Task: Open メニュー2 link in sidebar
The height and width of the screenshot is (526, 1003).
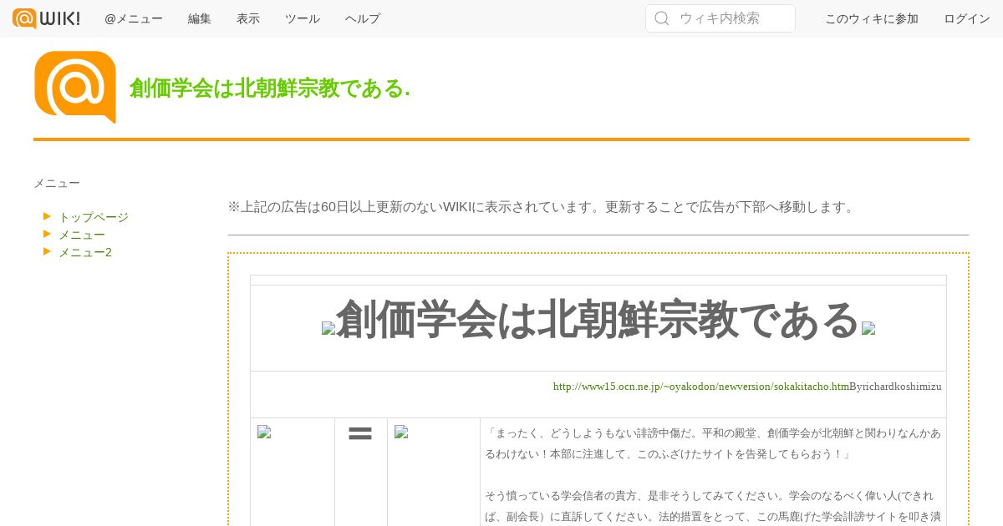Action: point(85,252)
